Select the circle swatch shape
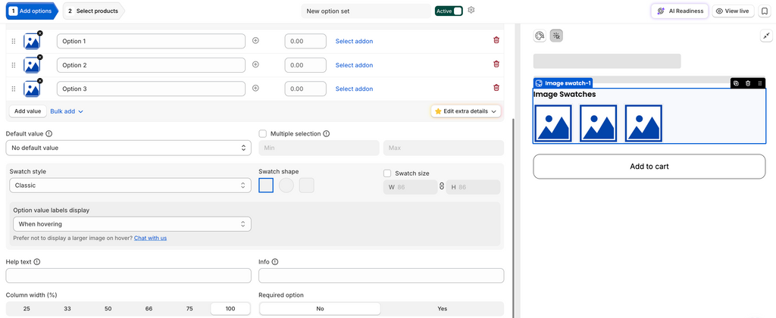 point(286,185)
